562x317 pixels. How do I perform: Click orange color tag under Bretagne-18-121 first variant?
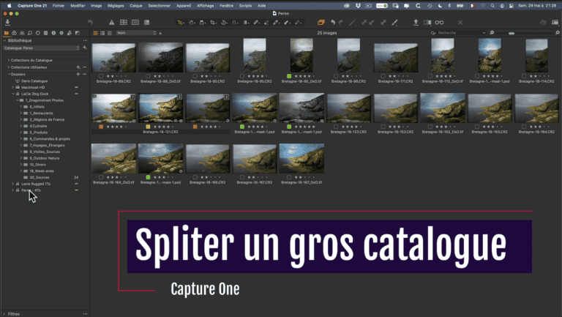click(x=101, y=127)
